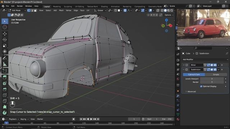Image resolution: width=230 pixels, height=129 pixels.
Task: Select the Loop Cut tool
Action: pyautogui.click(x=5, y=95)
